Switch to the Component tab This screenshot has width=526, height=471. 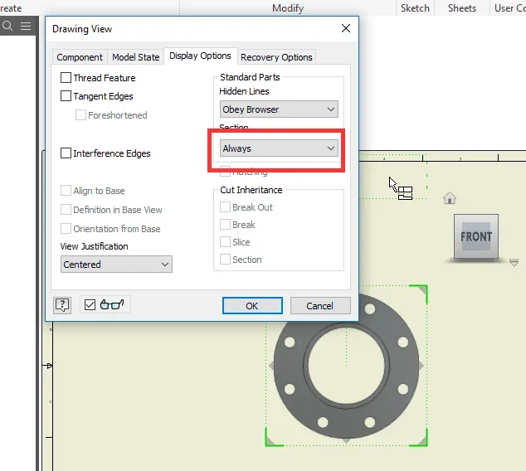click(80, 57)
